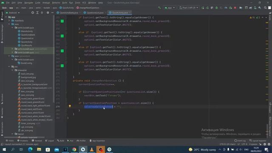
Task: Click the editor vertical scrollbar marker strip
Action: click(x=267, y=76)
